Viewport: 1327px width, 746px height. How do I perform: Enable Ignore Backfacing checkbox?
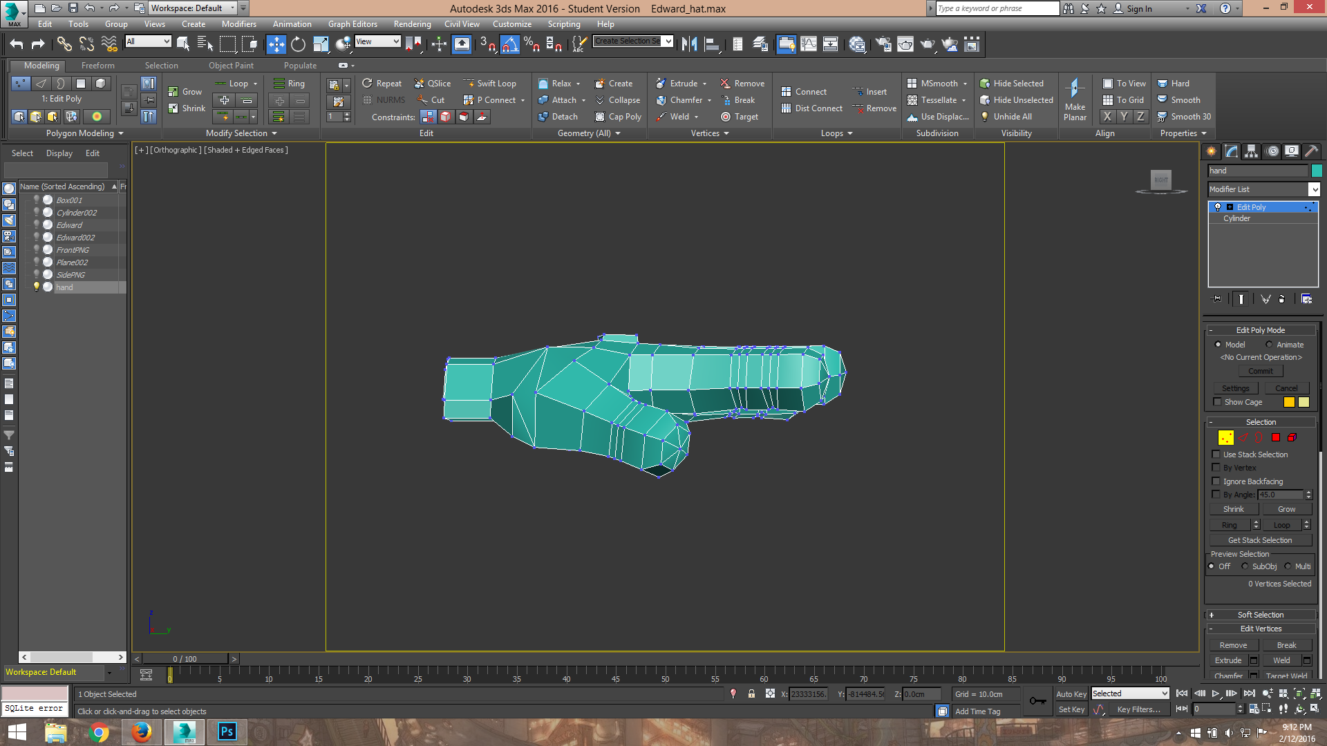point(1216,481)
